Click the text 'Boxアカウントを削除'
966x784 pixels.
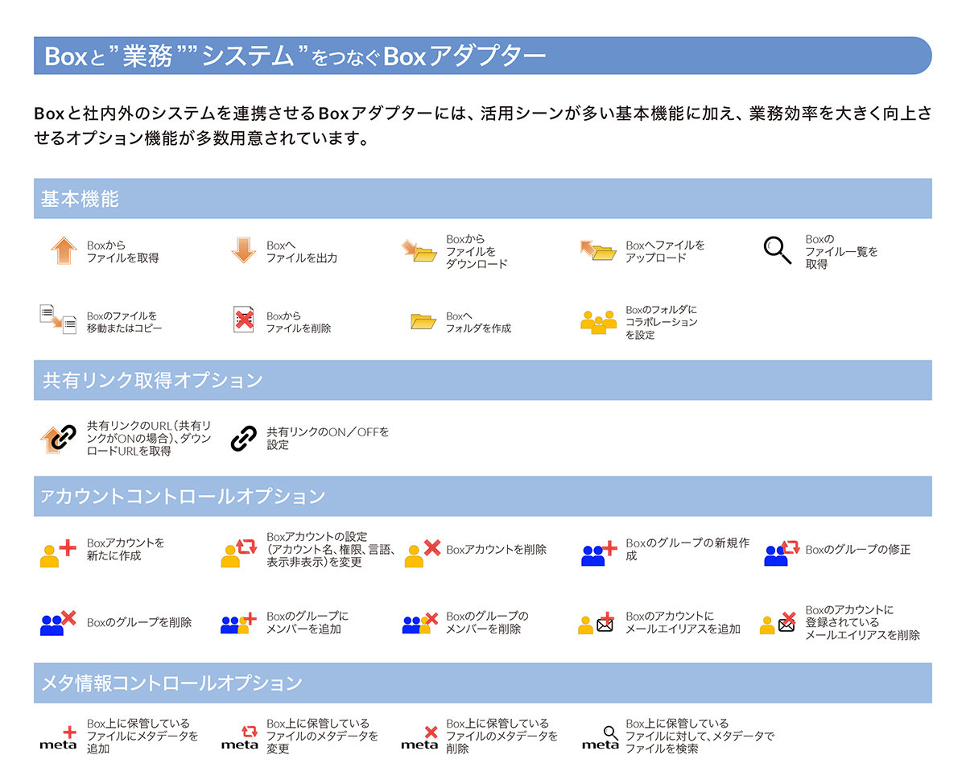496,550
